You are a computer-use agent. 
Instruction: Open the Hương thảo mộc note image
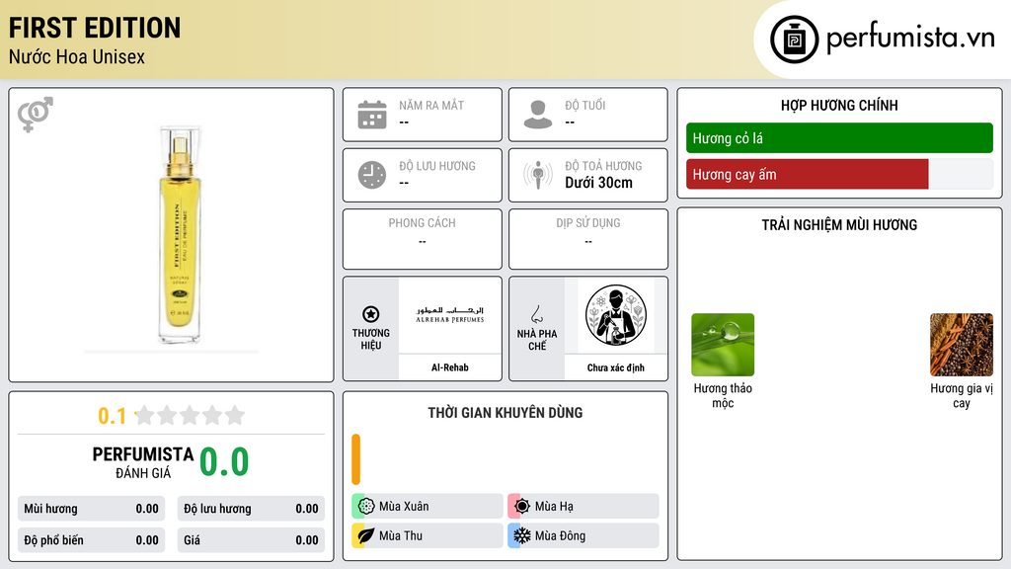[723, 345]
